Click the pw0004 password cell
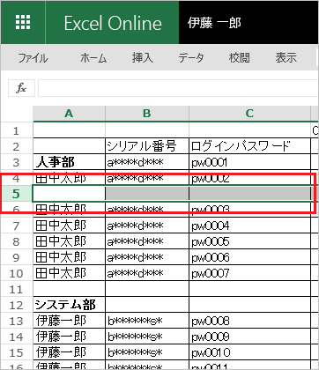The width and height of the screenshot is (319, 370). tap(249, 226)
